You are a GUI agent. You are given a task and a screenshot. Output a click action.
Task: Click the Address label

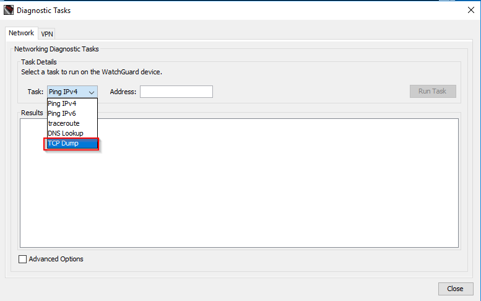click(x=123, y=92)
